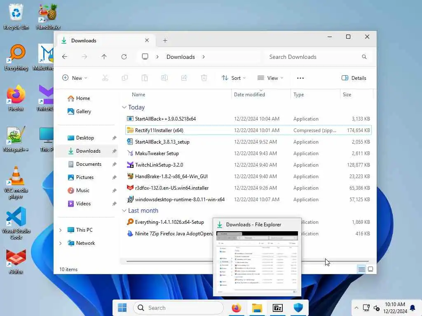This screenshot has width=422, height=316.
Task: Switch to large thumbnails view icon in status bar
Action: 370,269
